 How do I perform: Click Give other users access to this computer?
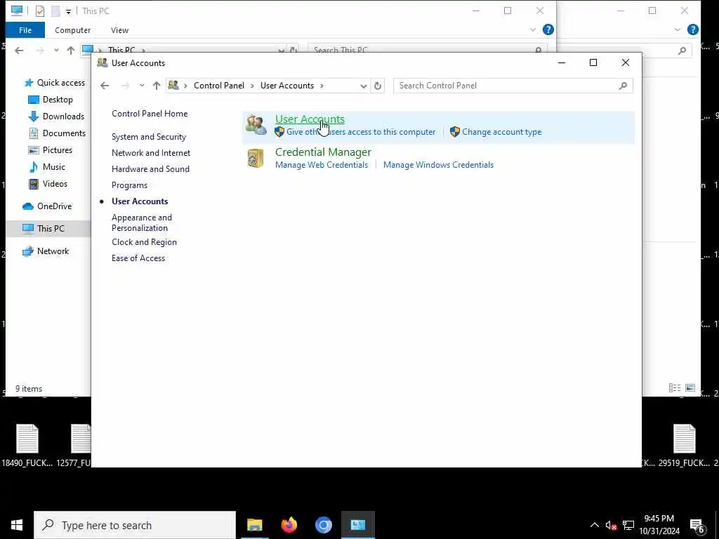pyautogui.click(x=361, y=132)
